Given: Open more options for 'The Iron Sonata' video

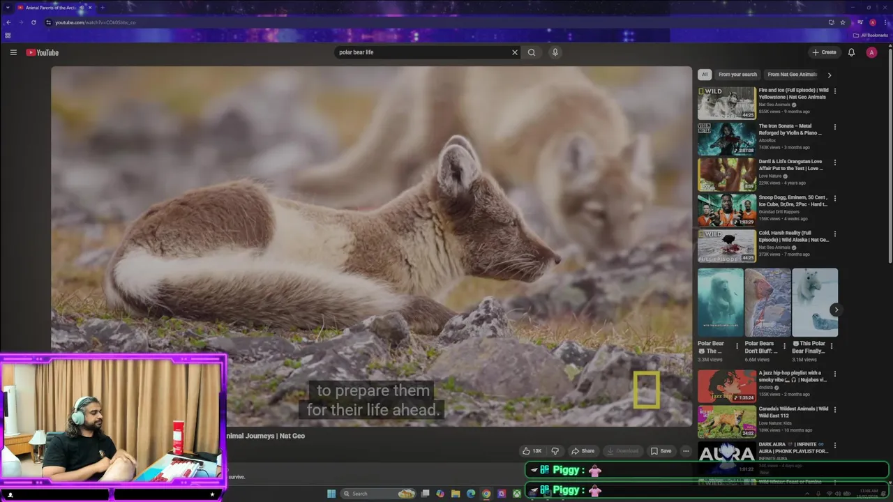Looking at the screenshot, I should click(x=834, y=127).
